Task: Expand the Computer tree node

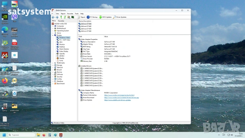Action: (x=53, y=26)
